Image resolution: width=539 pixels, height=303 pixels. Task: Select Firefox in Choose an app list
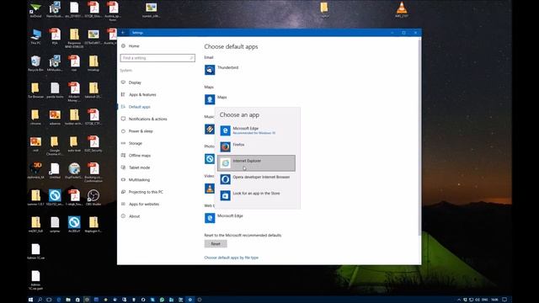pyautogui.click(x=256, y=146)
